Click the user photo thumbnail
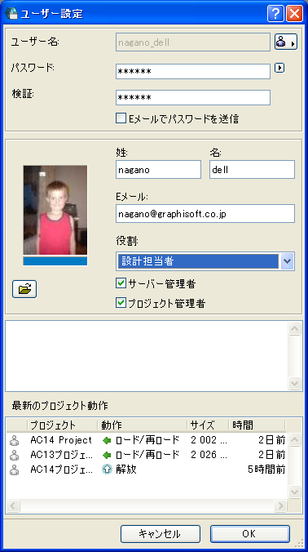The height and width of the screenshot is (552, 308). (55, 210)
